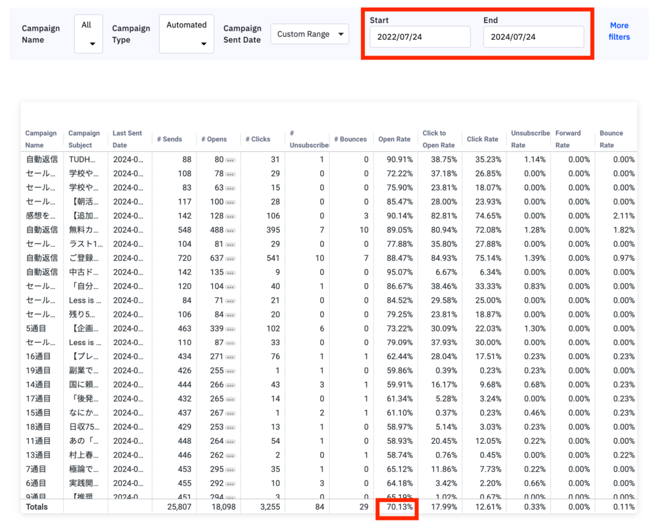Click the End date field 2024/07/24
Screen dimensions: 653x528
533,37
